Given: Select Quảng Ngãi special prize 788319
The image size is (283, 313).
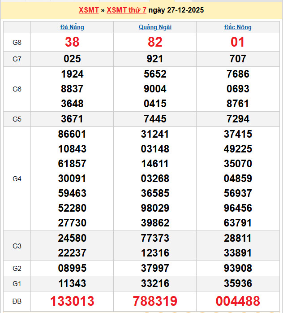Looking at the screenshot, I should coord(155,301).
